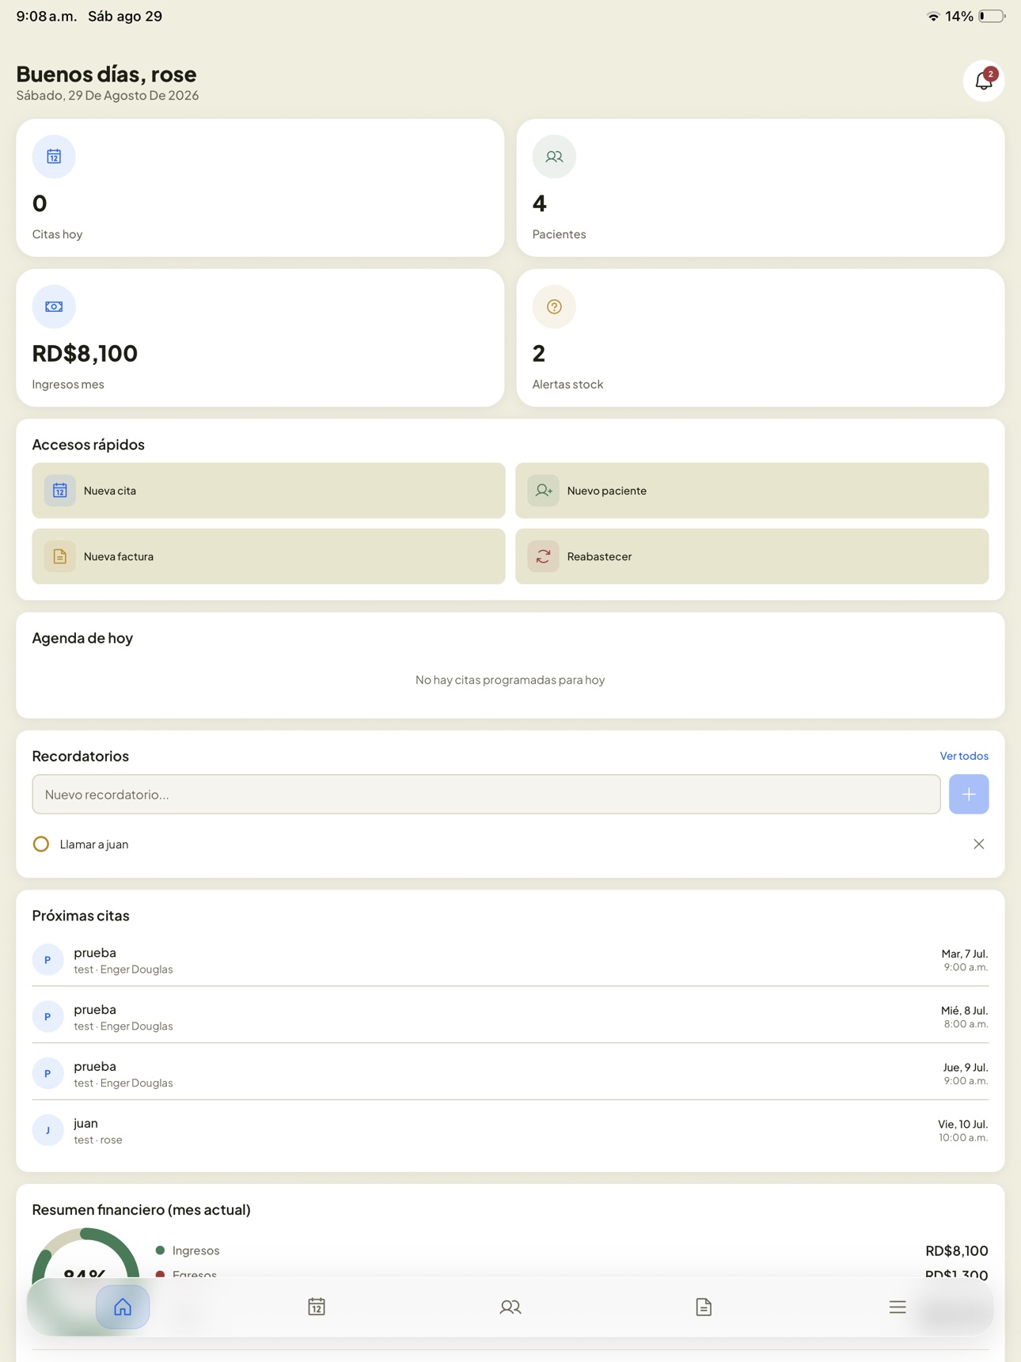Image resolution: width=1021 pixels, height=1362 pixels.
Task: Click the refresh icon in Reabastecer shortcut
Action: click(544, 556)
